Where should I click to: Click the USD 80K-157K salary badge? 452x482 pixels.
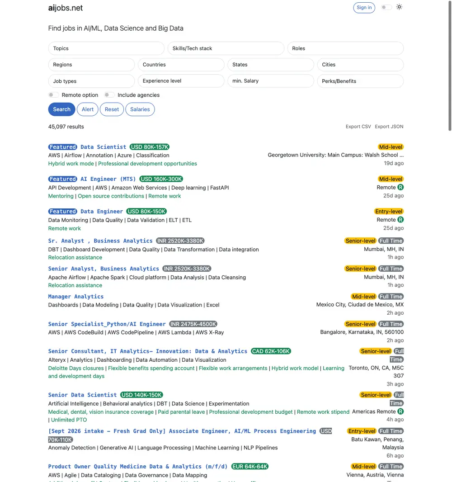point(150,147)
